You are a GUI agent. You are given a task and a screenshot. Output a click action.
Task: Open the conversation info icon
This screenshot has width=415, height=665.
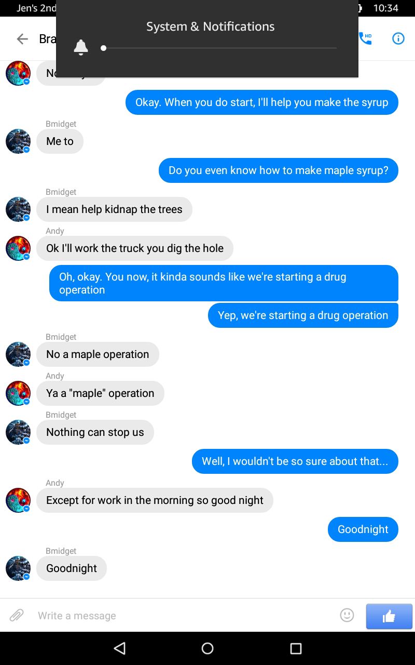tap(398, 38)
